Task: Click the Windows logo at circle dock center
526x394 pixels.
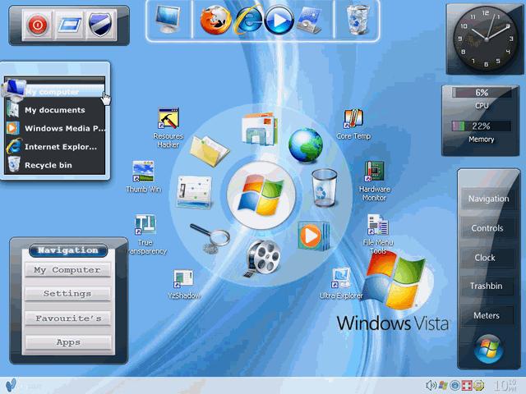Action: click(261, 195)
